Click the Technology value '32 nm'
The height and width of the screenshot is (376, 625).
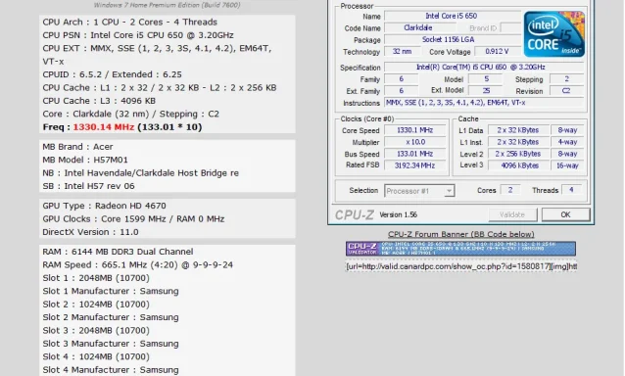coord(403,51)
